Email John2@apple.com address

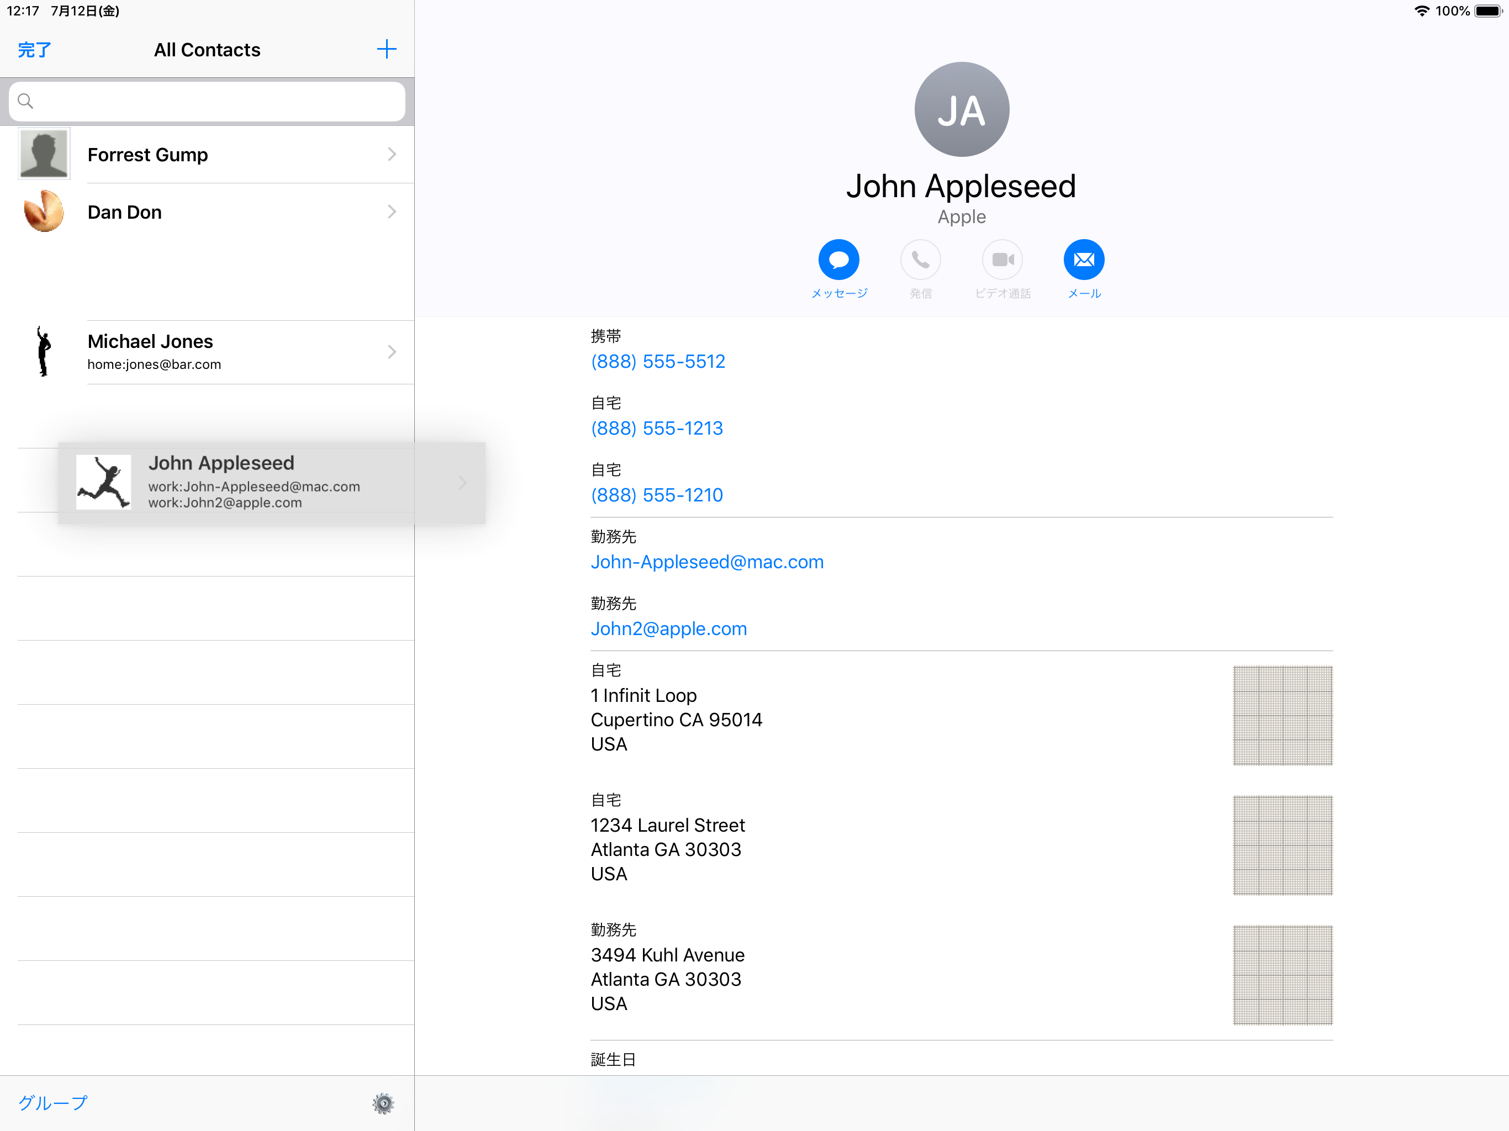point(668,629)
